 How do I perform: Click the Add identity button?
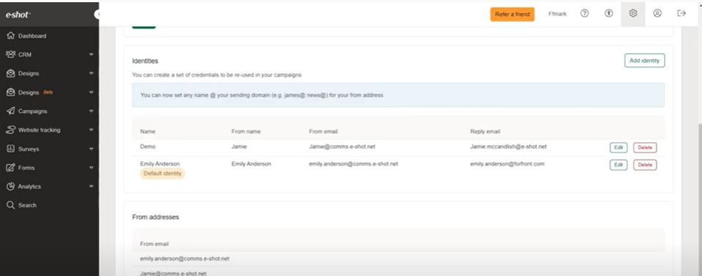coord(644,60)
